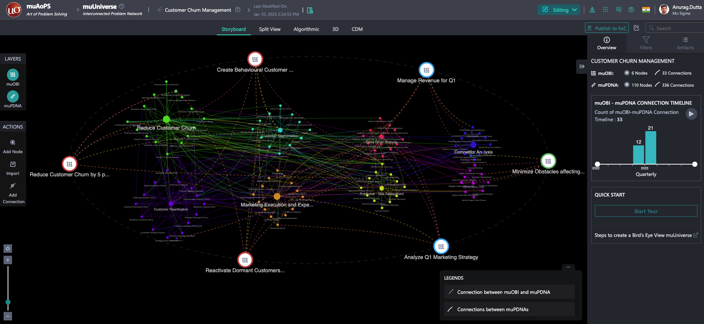Click Connections between muPDNAs legend entry
The image size is (704, 324).
tap(509, 309)
